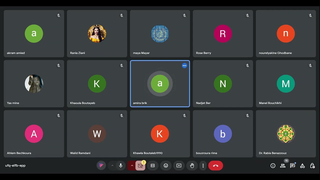Click the name label 'Rania Ziani'
This screenshot has width=320, height=180.
click(x=77, y=53)
